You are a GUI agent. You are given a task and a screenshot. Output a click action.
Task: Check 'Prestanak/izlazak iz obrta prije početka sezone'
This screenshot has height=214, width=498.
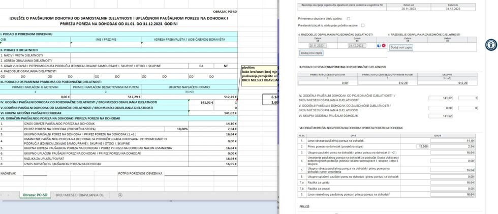[x=362, y=25]
